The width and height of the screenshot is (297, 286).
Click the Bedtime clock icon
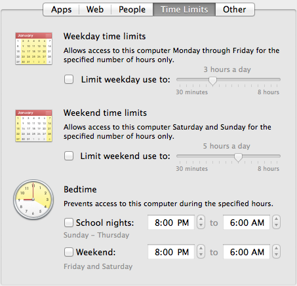(33, 200)
